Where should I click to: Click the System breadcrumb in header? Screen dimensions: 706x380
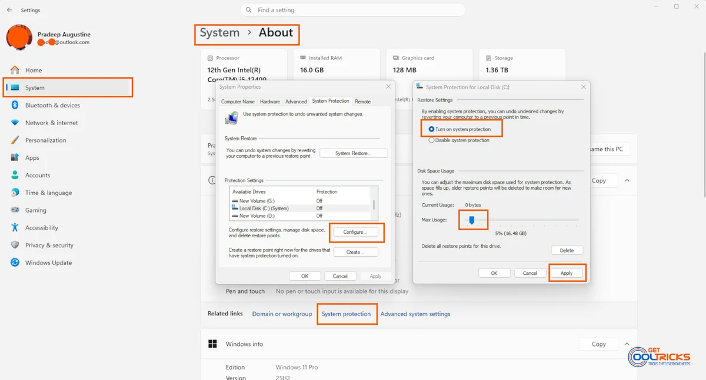[219, 33]
